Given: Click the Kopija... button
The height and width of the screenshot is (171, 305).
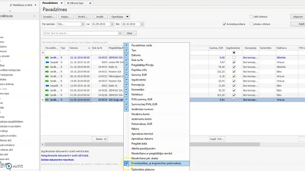Looking at the screenshot, I should pyautogui.click(x=66, y=17).
